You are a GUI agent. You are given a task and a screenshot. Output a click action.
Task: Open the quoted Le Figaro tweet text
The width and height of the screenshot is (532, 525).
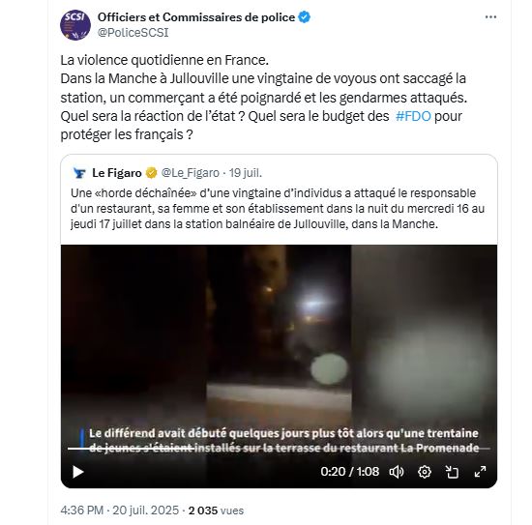278,209
